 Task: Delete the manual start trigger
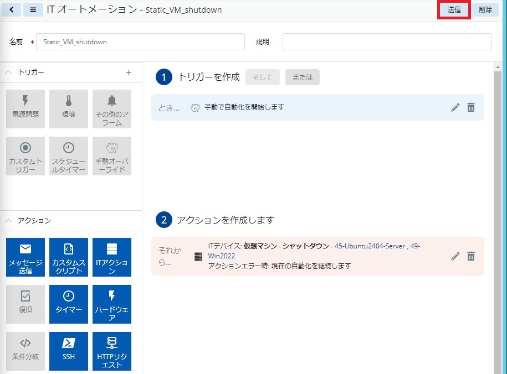click(471, 107)
